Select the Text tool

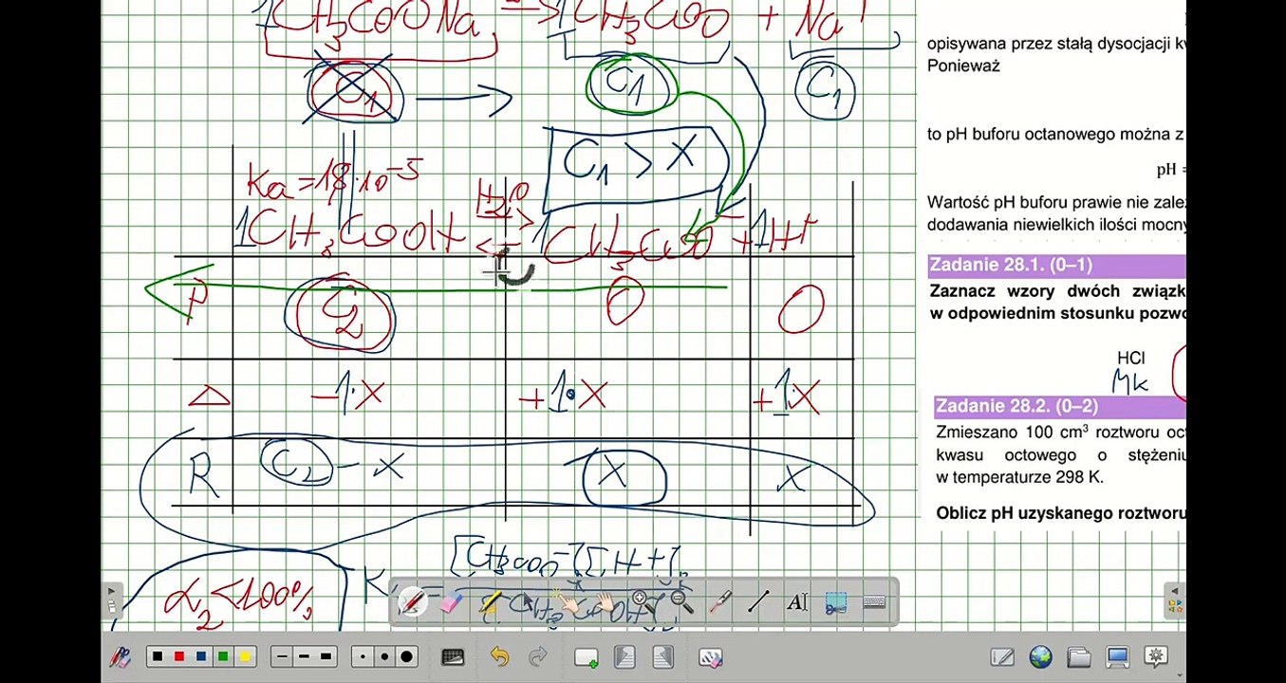point(796,602)
